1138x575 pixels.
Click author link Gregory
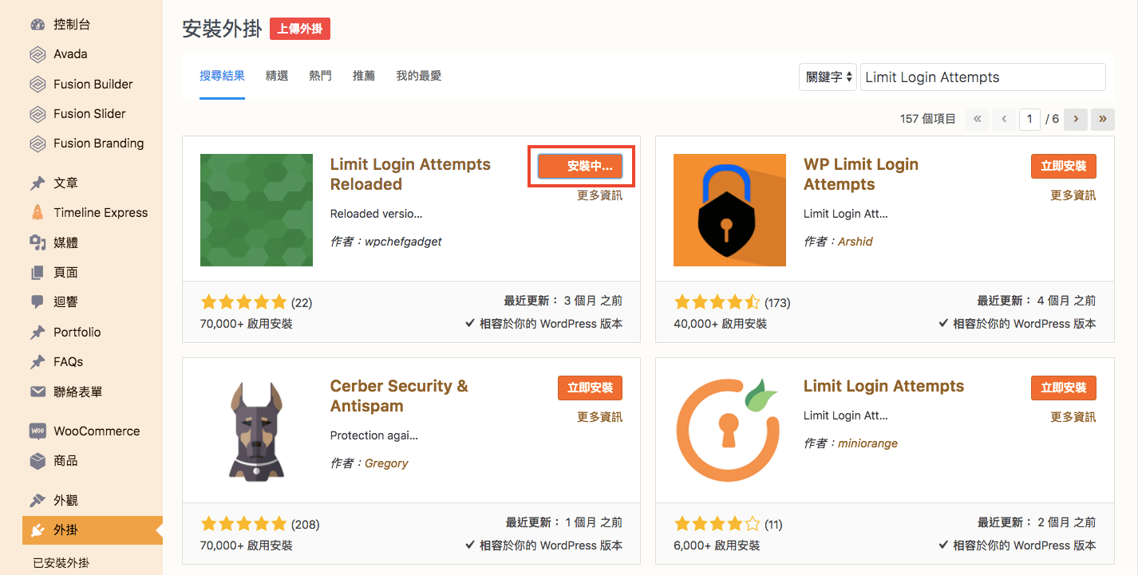pyautogui.click(x=386, y=463)
